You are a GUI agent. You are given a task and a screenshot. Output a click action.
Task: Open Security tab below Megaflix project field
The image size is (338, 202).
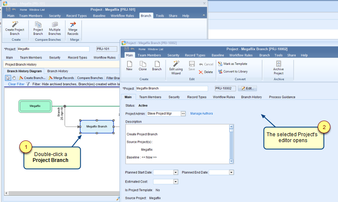pos(55,57)
